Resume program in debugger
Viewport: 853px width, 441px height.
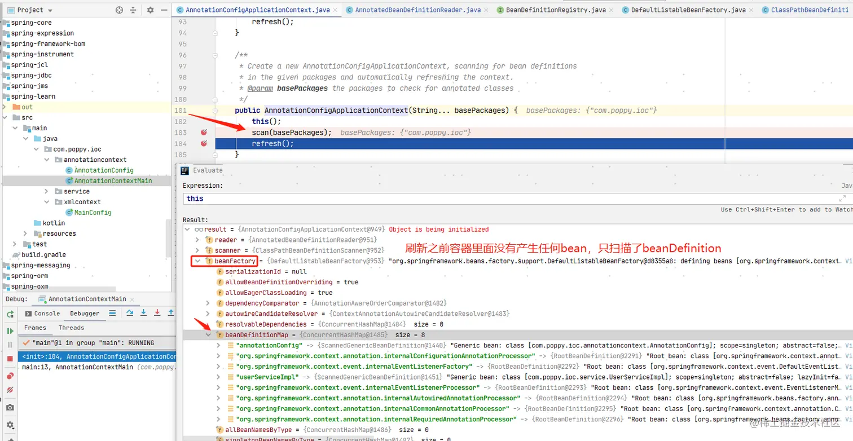tap(10, 331)
